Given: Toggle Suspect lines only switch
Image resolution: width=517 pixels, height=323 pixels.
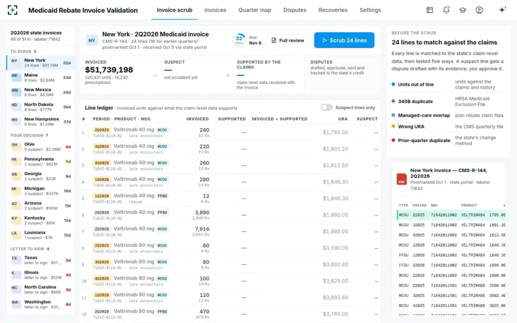Looking at the screenshot, I should coord(327,107).
